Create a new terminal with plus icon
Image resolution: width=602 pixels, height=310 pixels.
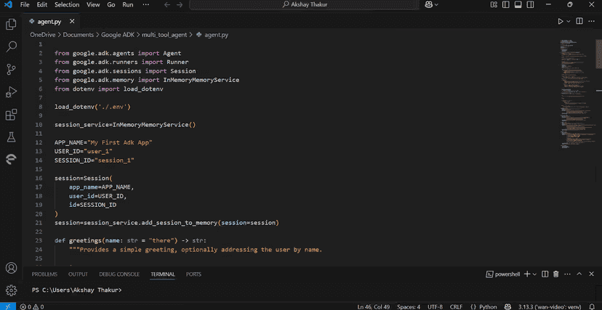tap(526, 274)
